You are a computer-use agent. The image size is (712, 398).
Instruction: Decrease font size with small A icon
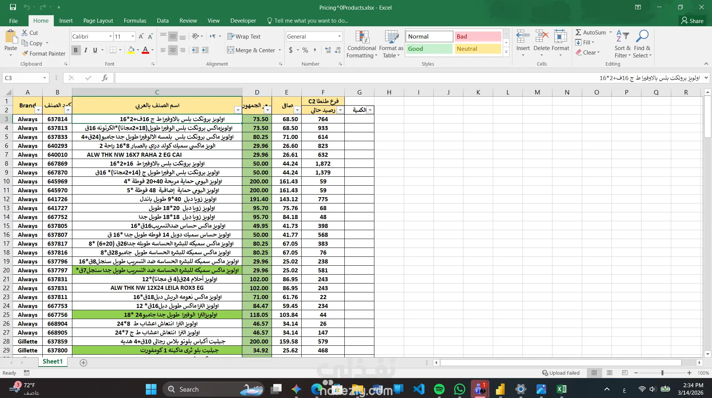click(x=150, y=36)
